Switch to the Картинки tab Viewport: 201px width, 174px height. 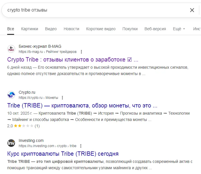pyautogui.click(x=30, y=29)
